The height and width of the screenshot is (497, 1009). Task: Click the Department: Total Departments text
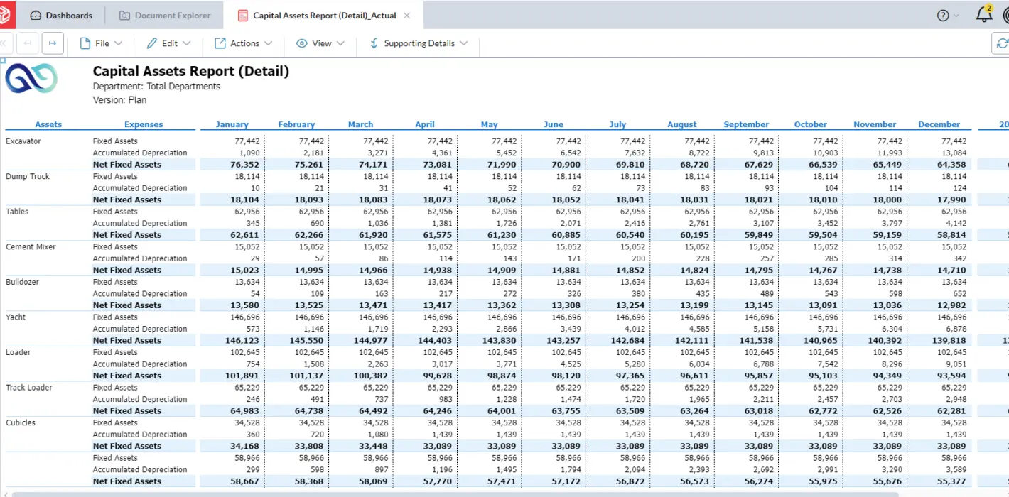click(156, 87)
